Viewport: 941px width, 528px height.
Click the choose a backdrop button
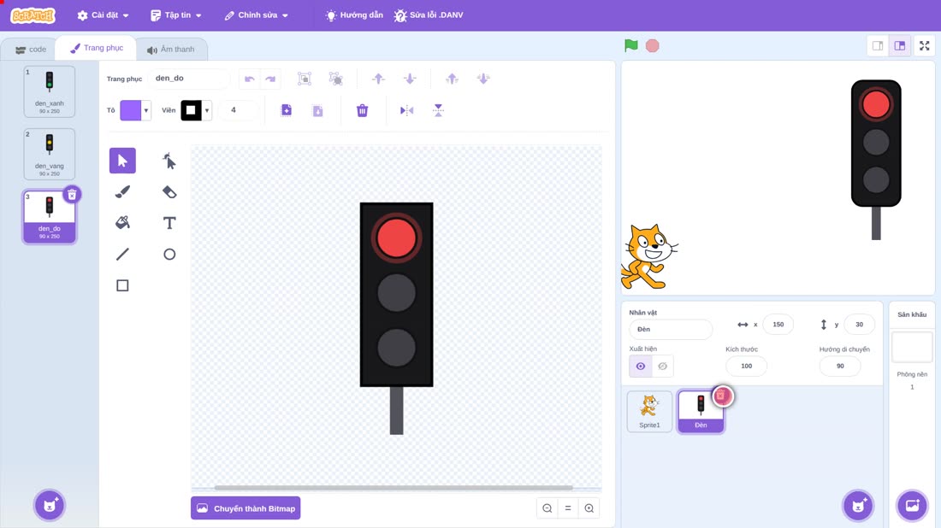pyautogui.click(x=912, y=505)
